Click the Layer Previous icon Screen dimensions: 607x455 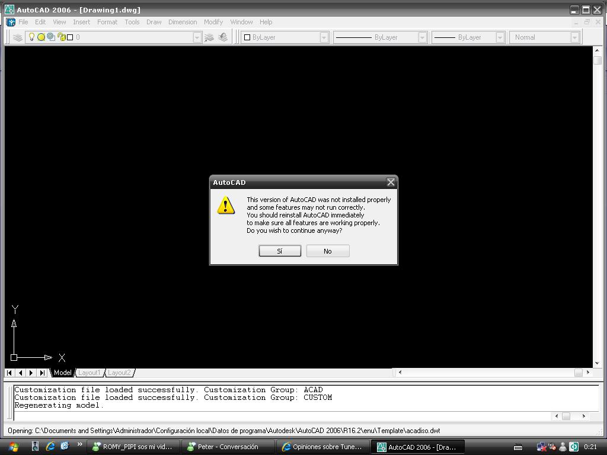click(x=223, y=37)
